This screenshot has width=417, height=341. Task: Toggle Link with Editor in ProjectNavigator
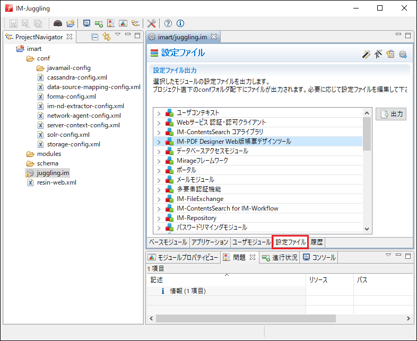[107, 37]
